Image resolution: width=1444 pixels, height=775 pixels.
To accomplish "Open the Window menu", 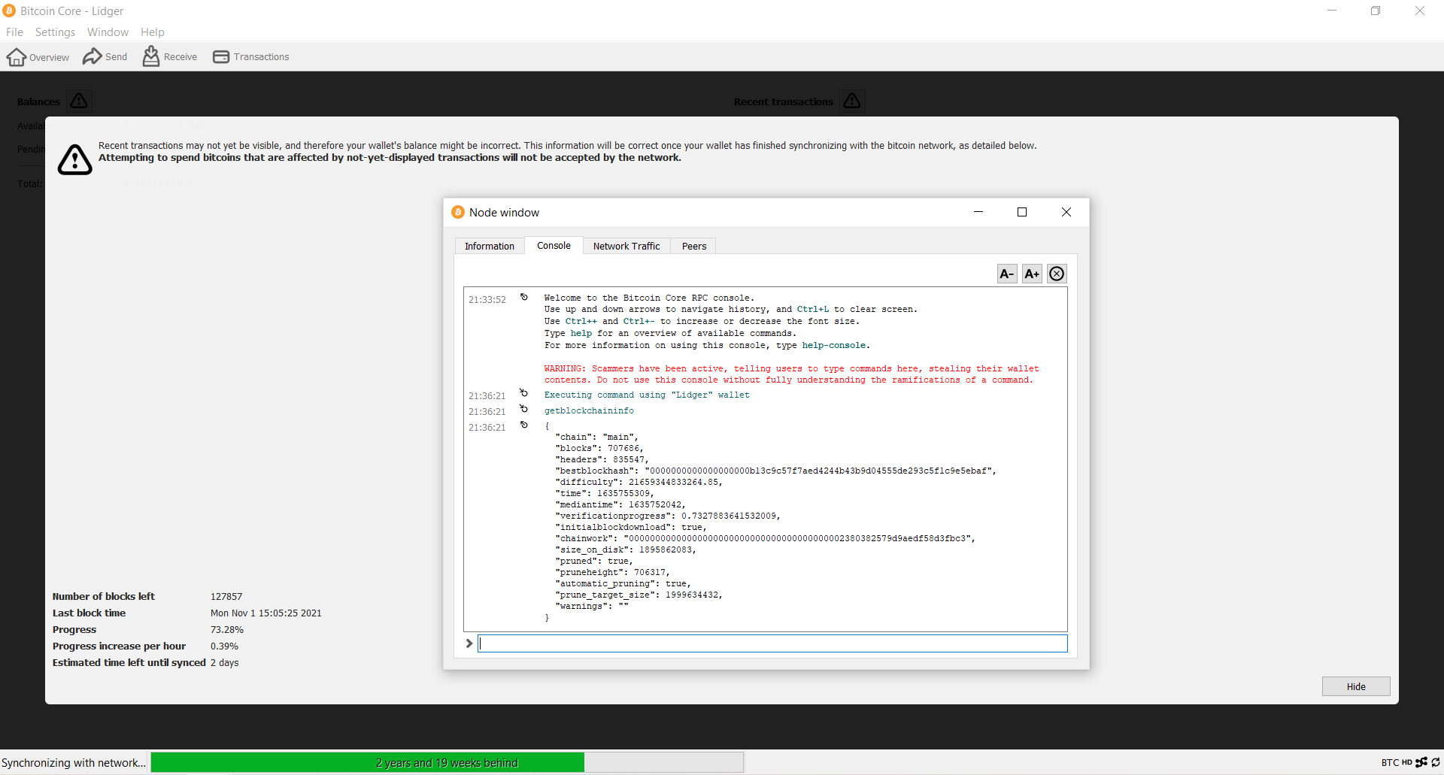I will tap(108, 32).
